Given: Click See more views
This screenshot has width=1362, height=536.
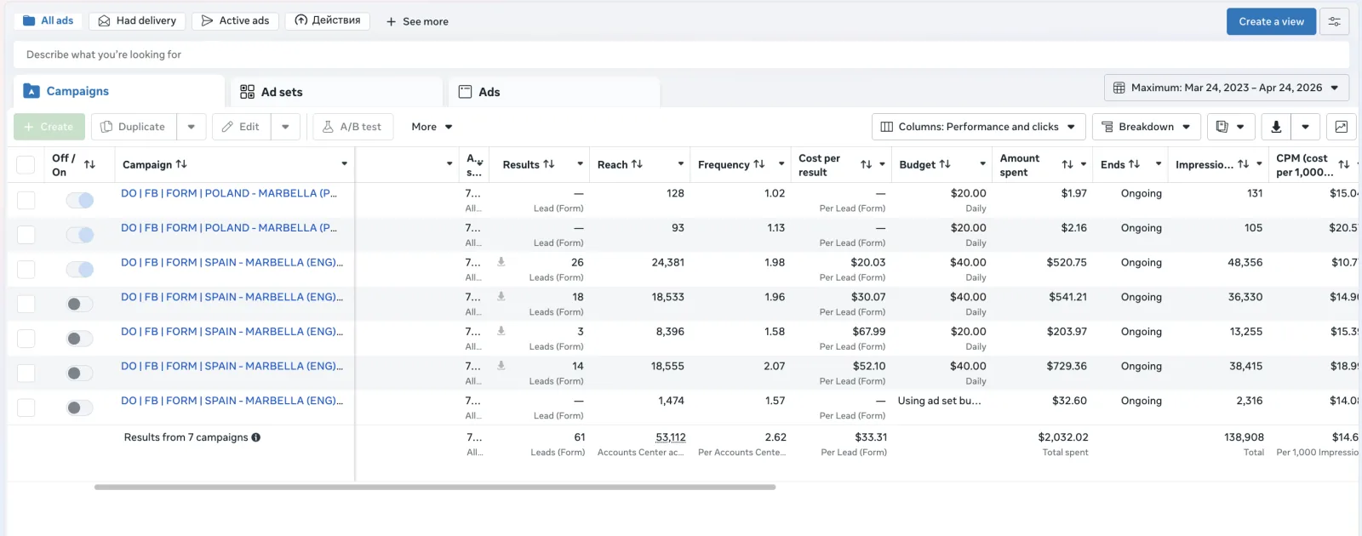Looking at the screenshot, I should (417, 21).
